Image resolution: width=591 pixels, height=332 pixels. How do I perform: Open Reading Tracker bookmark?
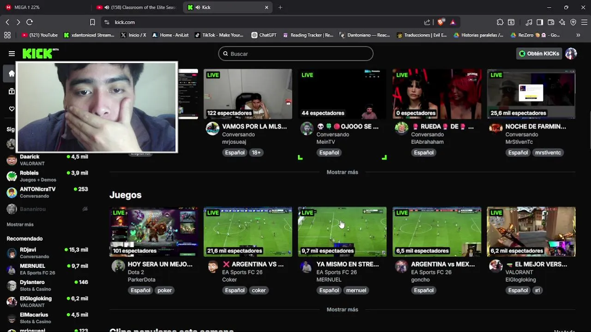(308, 35)
